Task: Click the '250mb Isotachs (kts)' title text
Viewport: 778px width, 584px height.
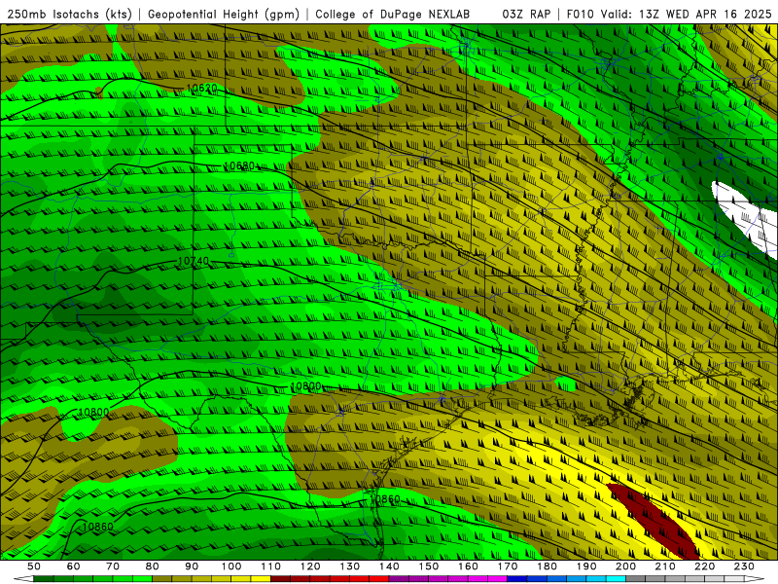Action: click(69, 15)
